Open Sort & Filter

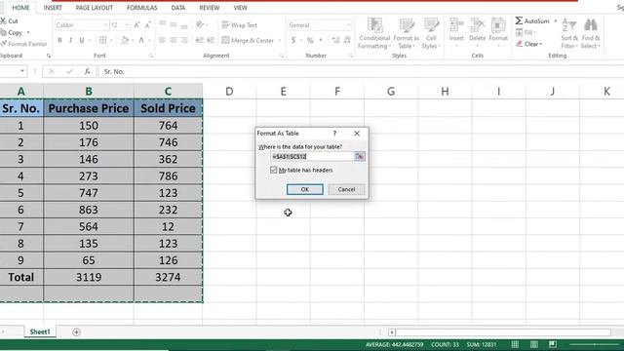point(569,33)
